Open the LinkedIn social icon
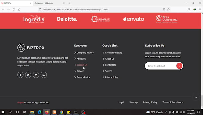 pos(44,75)
